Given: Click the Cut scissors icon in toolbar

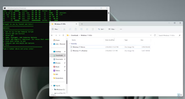Looking at the screenshot, I should point(64,29).
